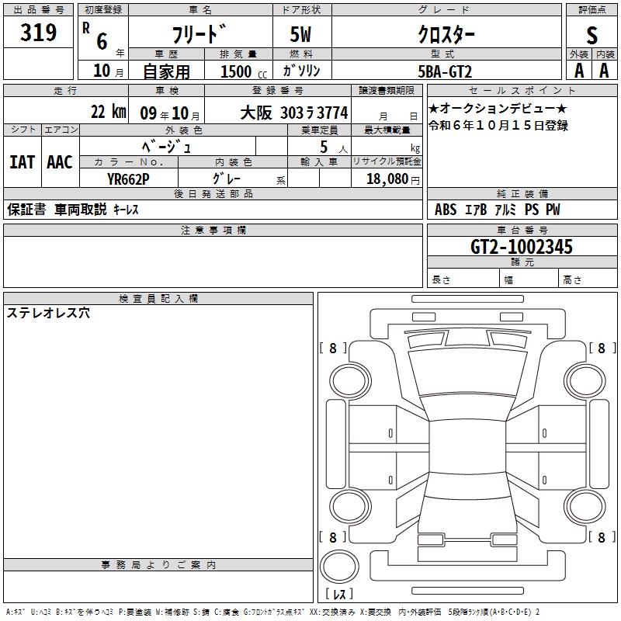Select the chassis number GT2-1002345

click(x=522, y=247)
